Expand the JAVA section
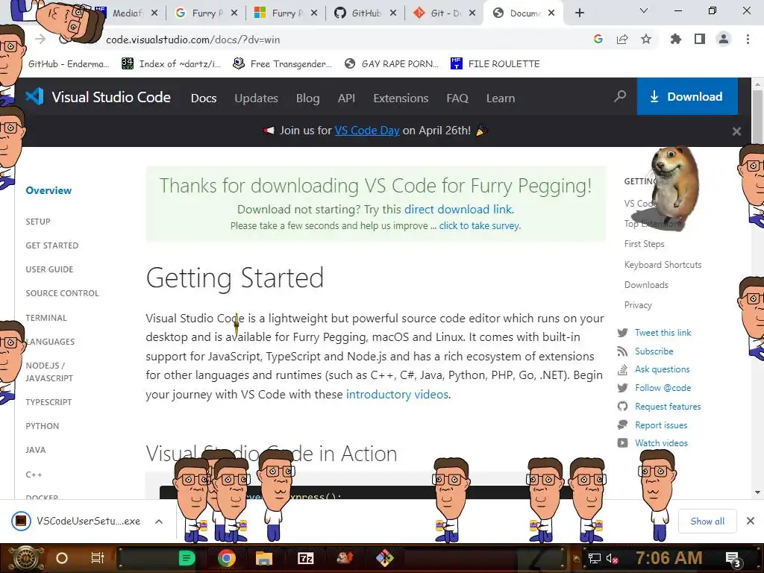Viewport: 764px width, 573px height. pos(36,450)
